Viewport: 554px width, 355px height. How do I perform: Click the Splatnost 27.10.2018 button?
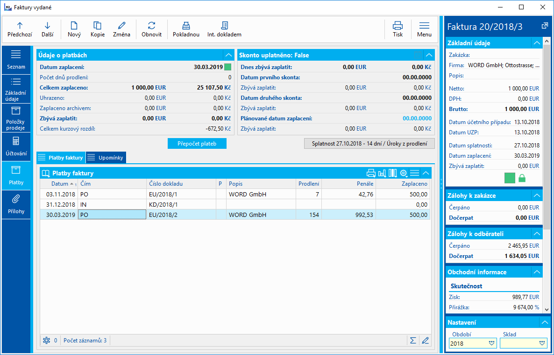point(369,143)
